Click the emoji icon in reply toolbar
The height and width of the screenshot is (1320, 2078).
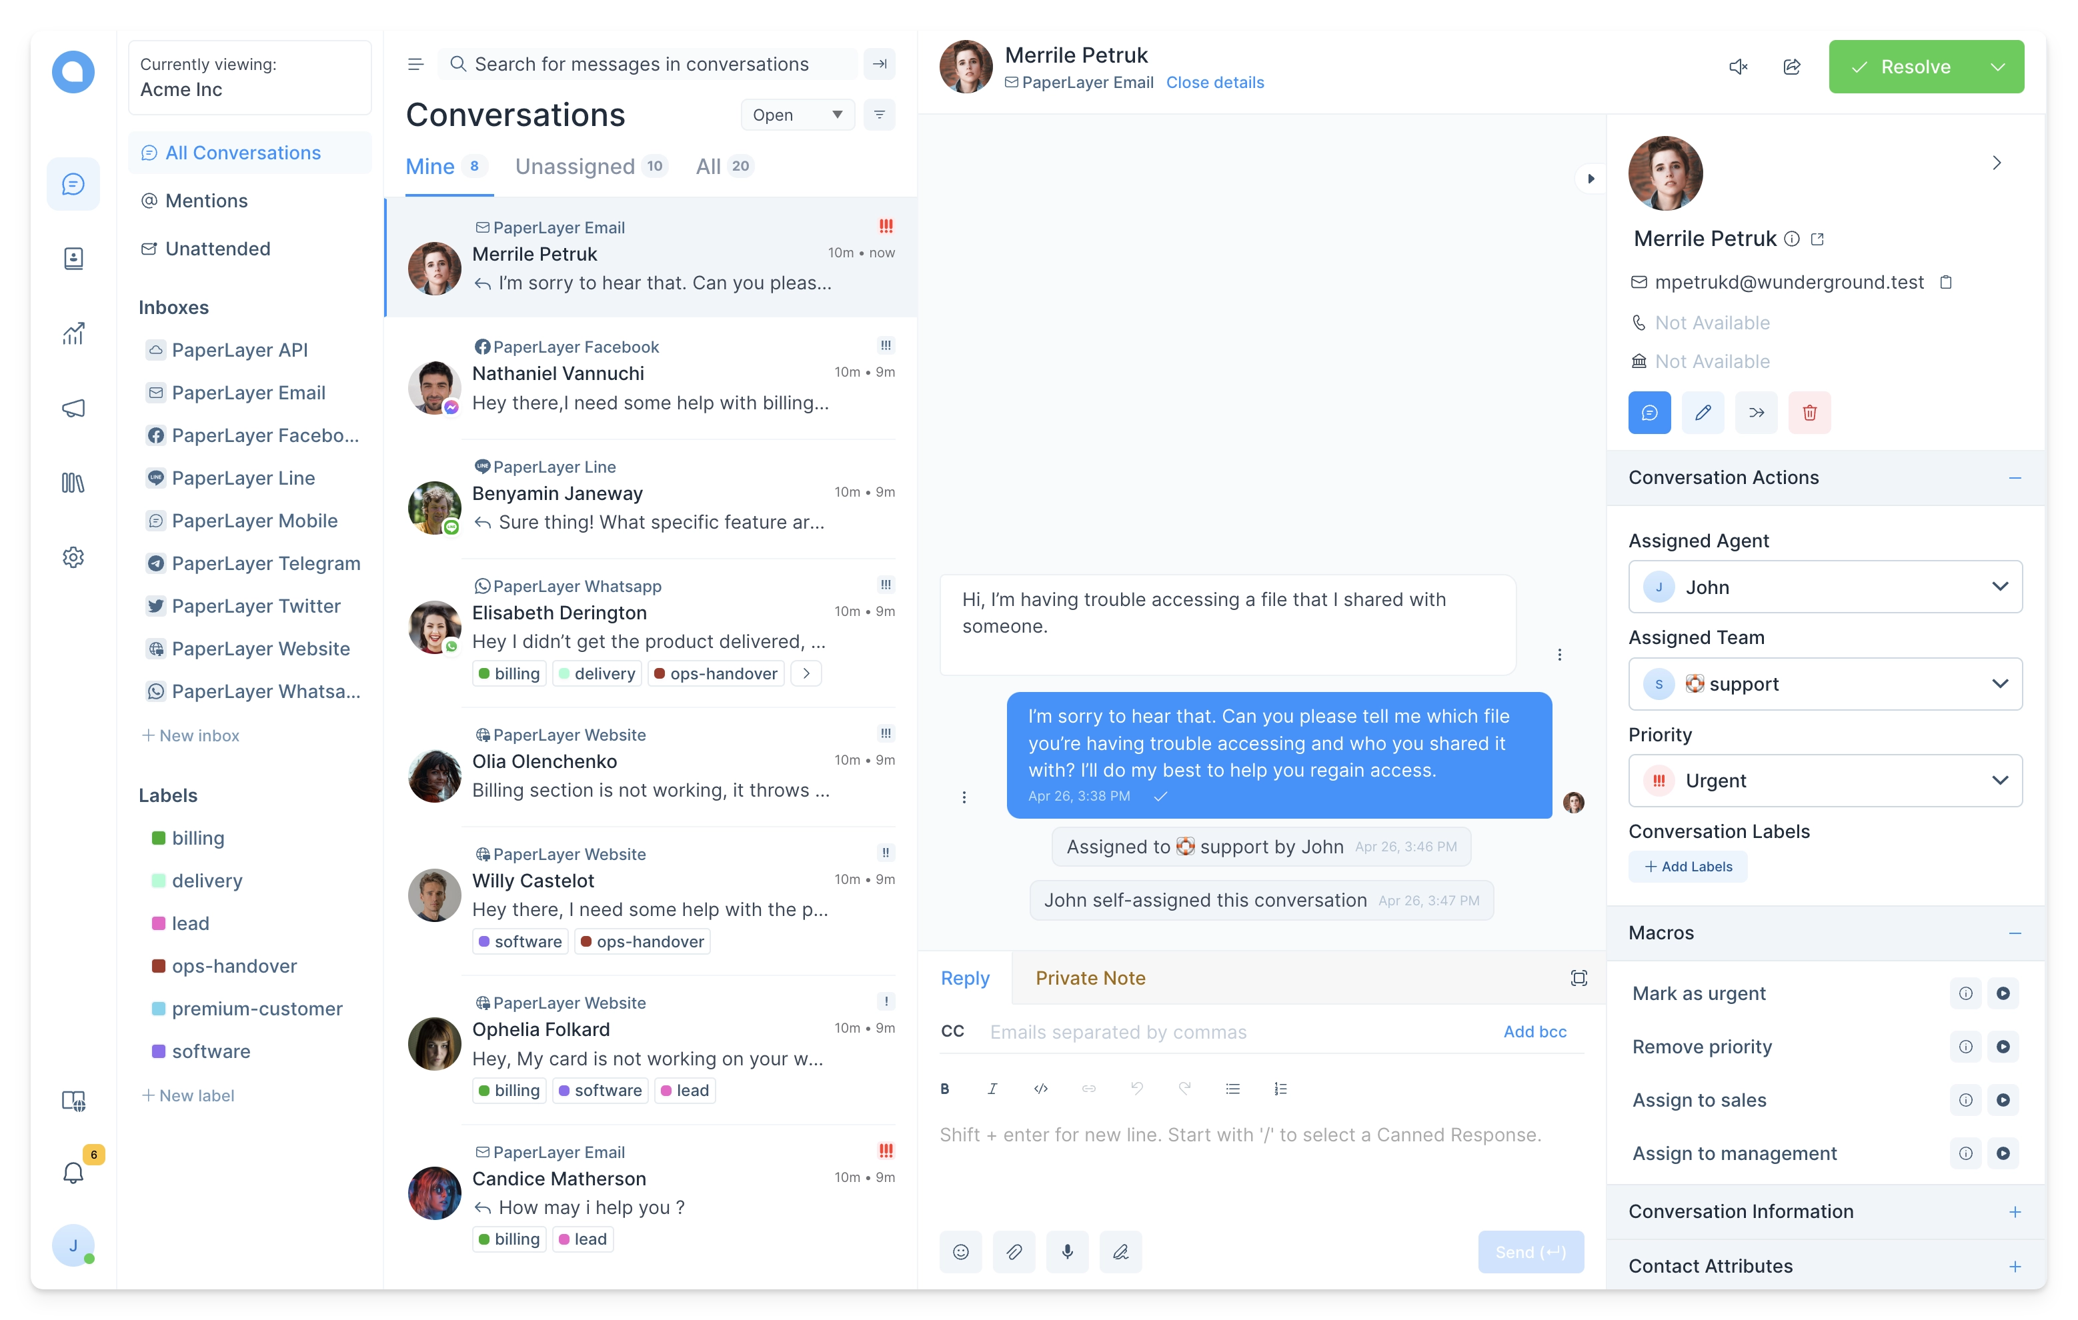point(962,1252)
